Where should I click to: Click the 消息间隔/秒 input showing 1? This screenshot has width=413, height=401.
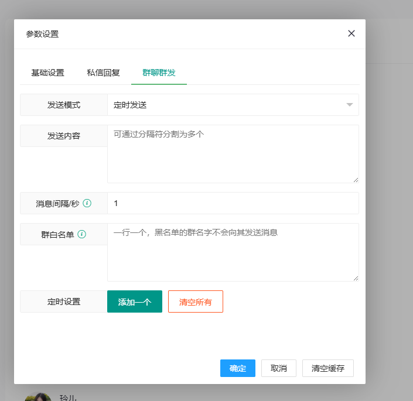point(233,203)
